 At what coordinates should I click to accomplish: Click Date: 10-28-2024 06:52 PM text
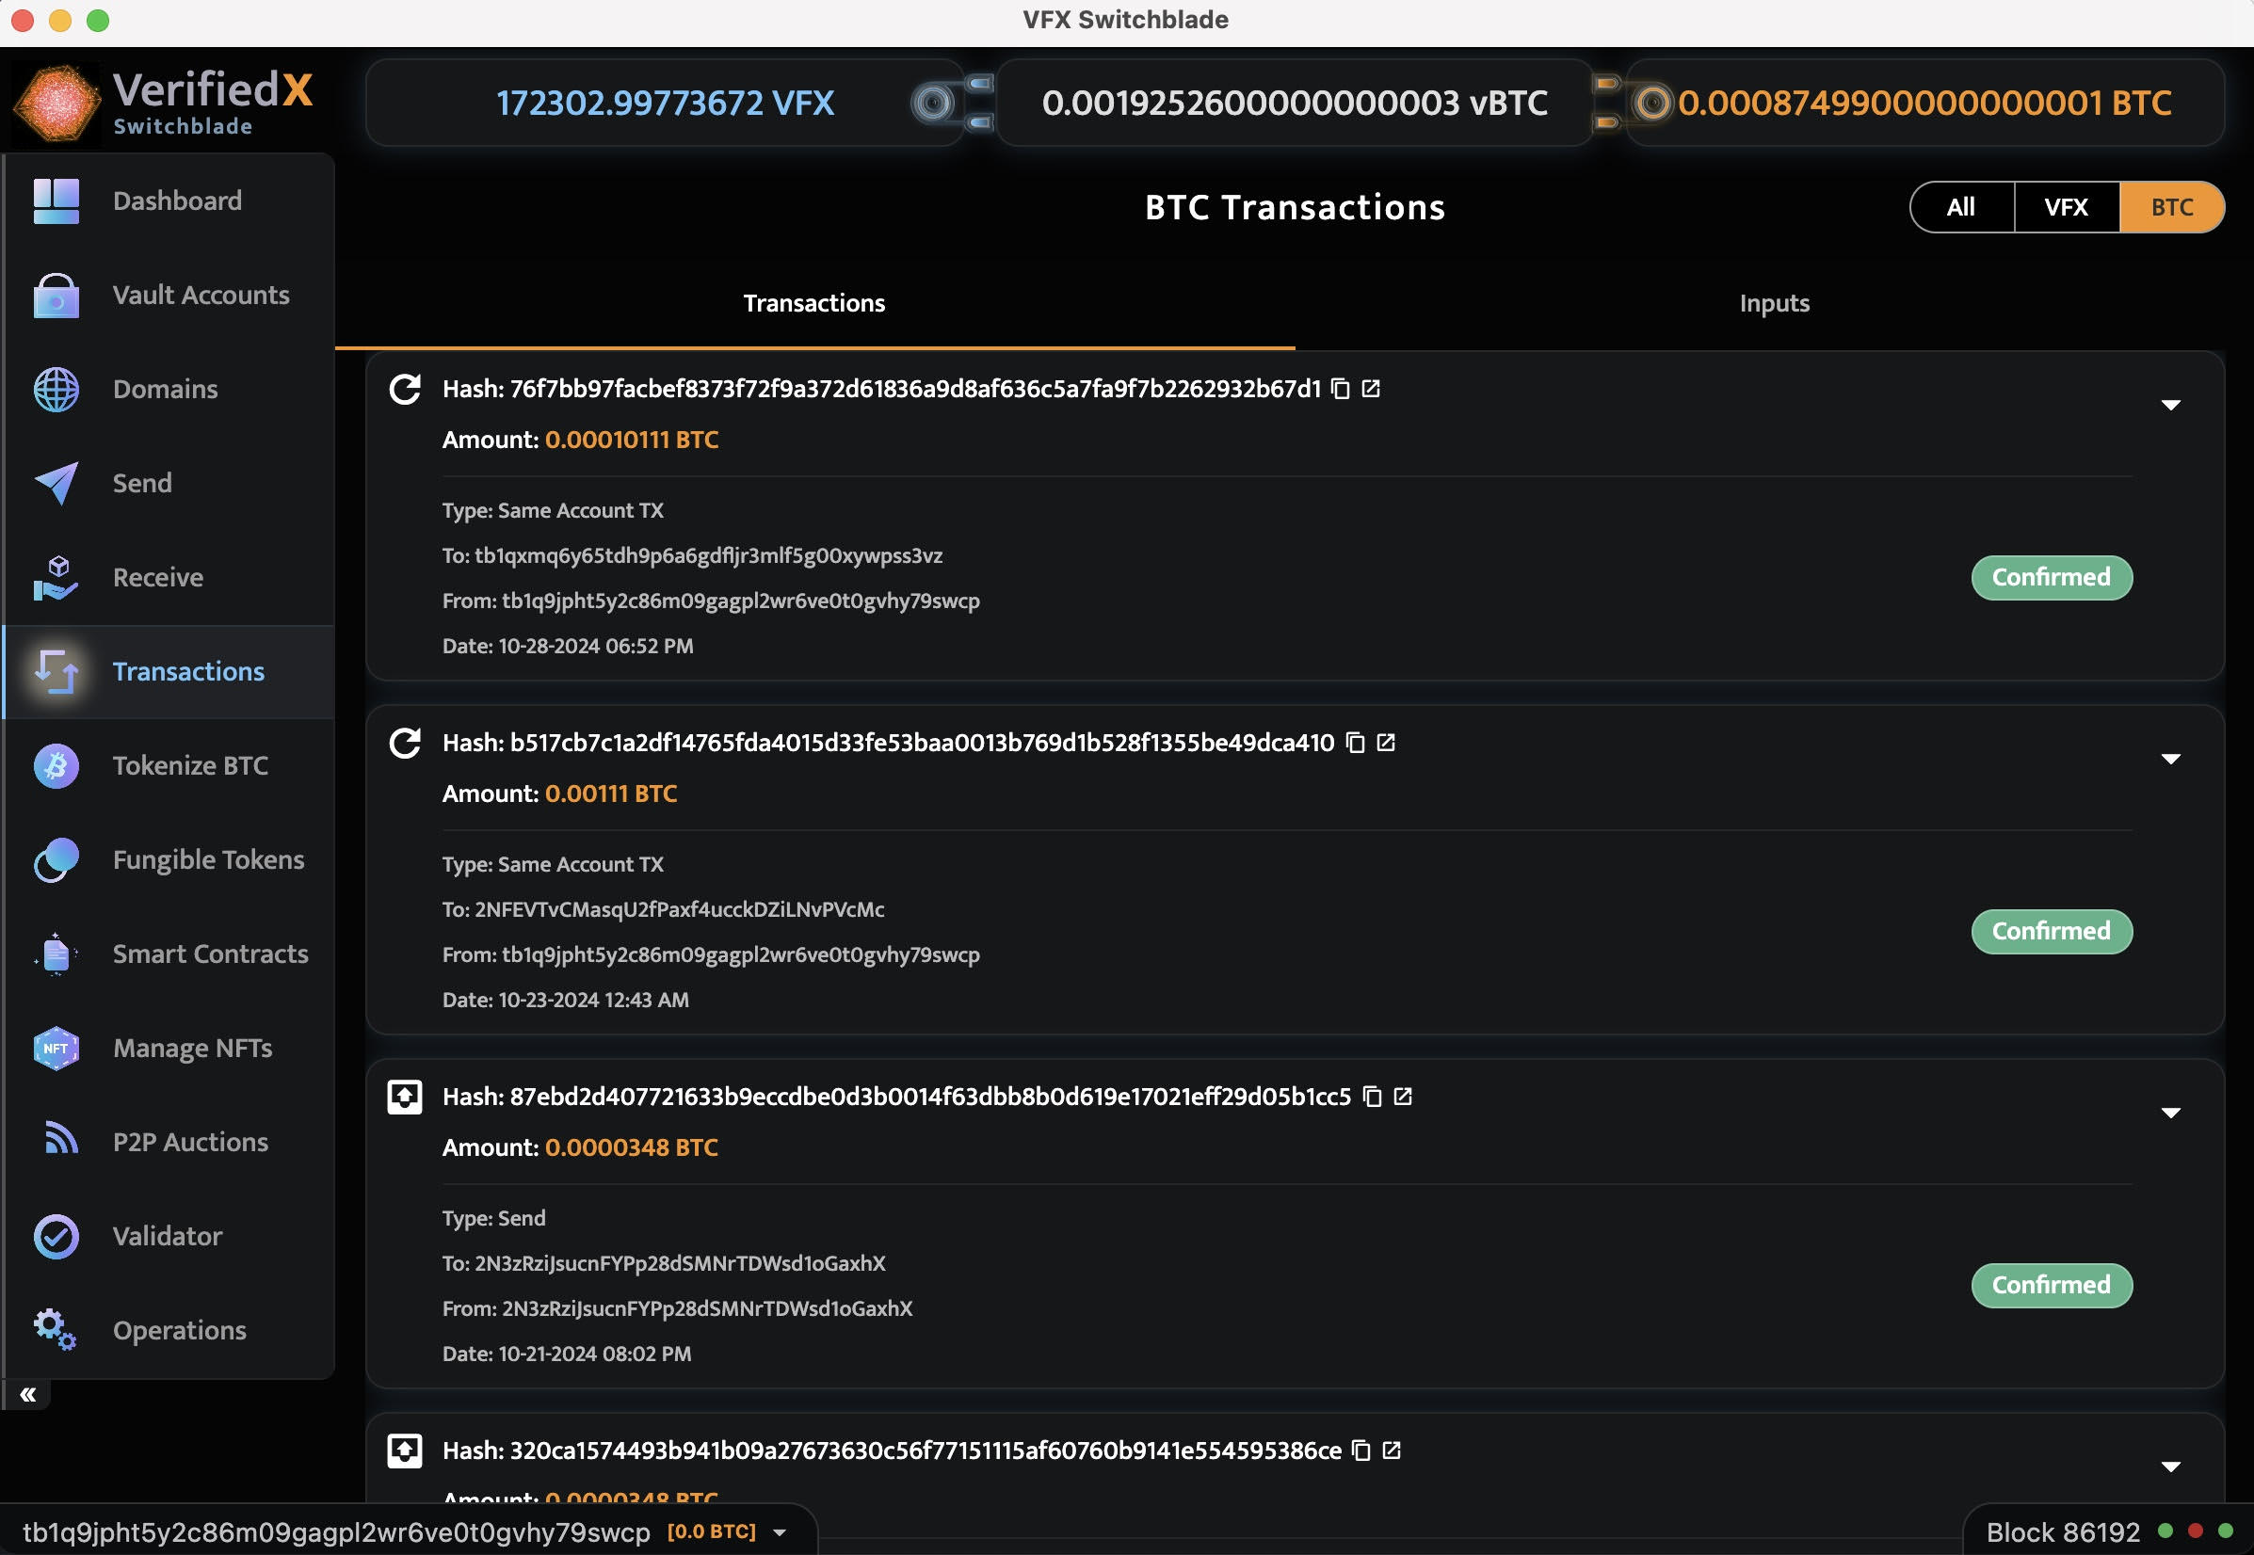pos(568,646)
